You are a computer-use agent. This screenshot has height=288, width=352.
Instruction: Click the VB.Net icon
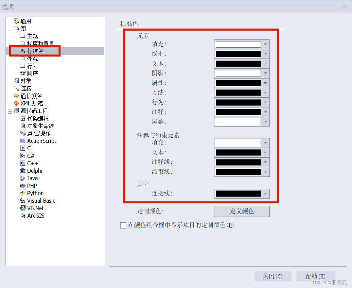click(23, 208)
